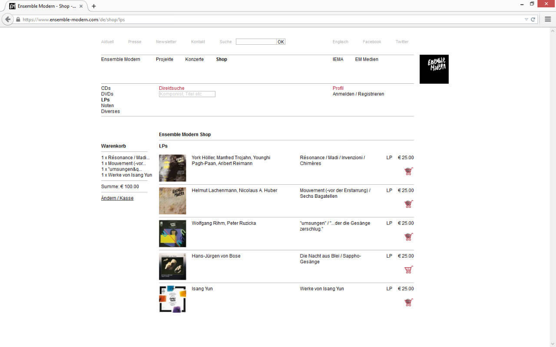Select the CDs shop category

click(106, 88)
